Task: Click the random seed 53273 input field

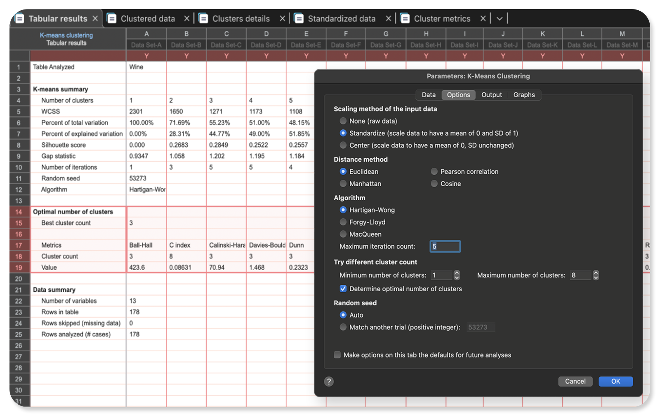Action: 481,327
